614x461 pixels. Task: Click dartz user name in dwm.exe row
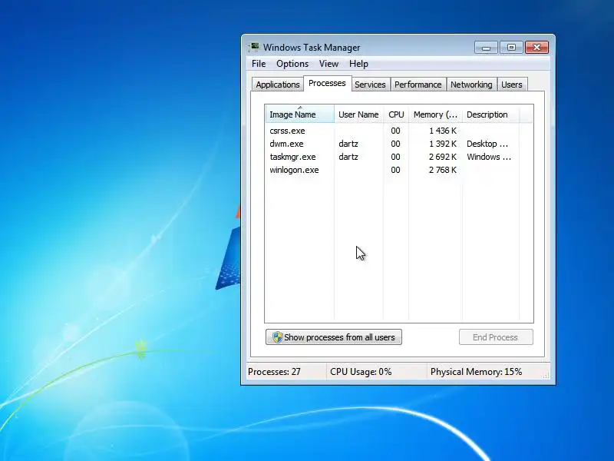pos(348,144)
